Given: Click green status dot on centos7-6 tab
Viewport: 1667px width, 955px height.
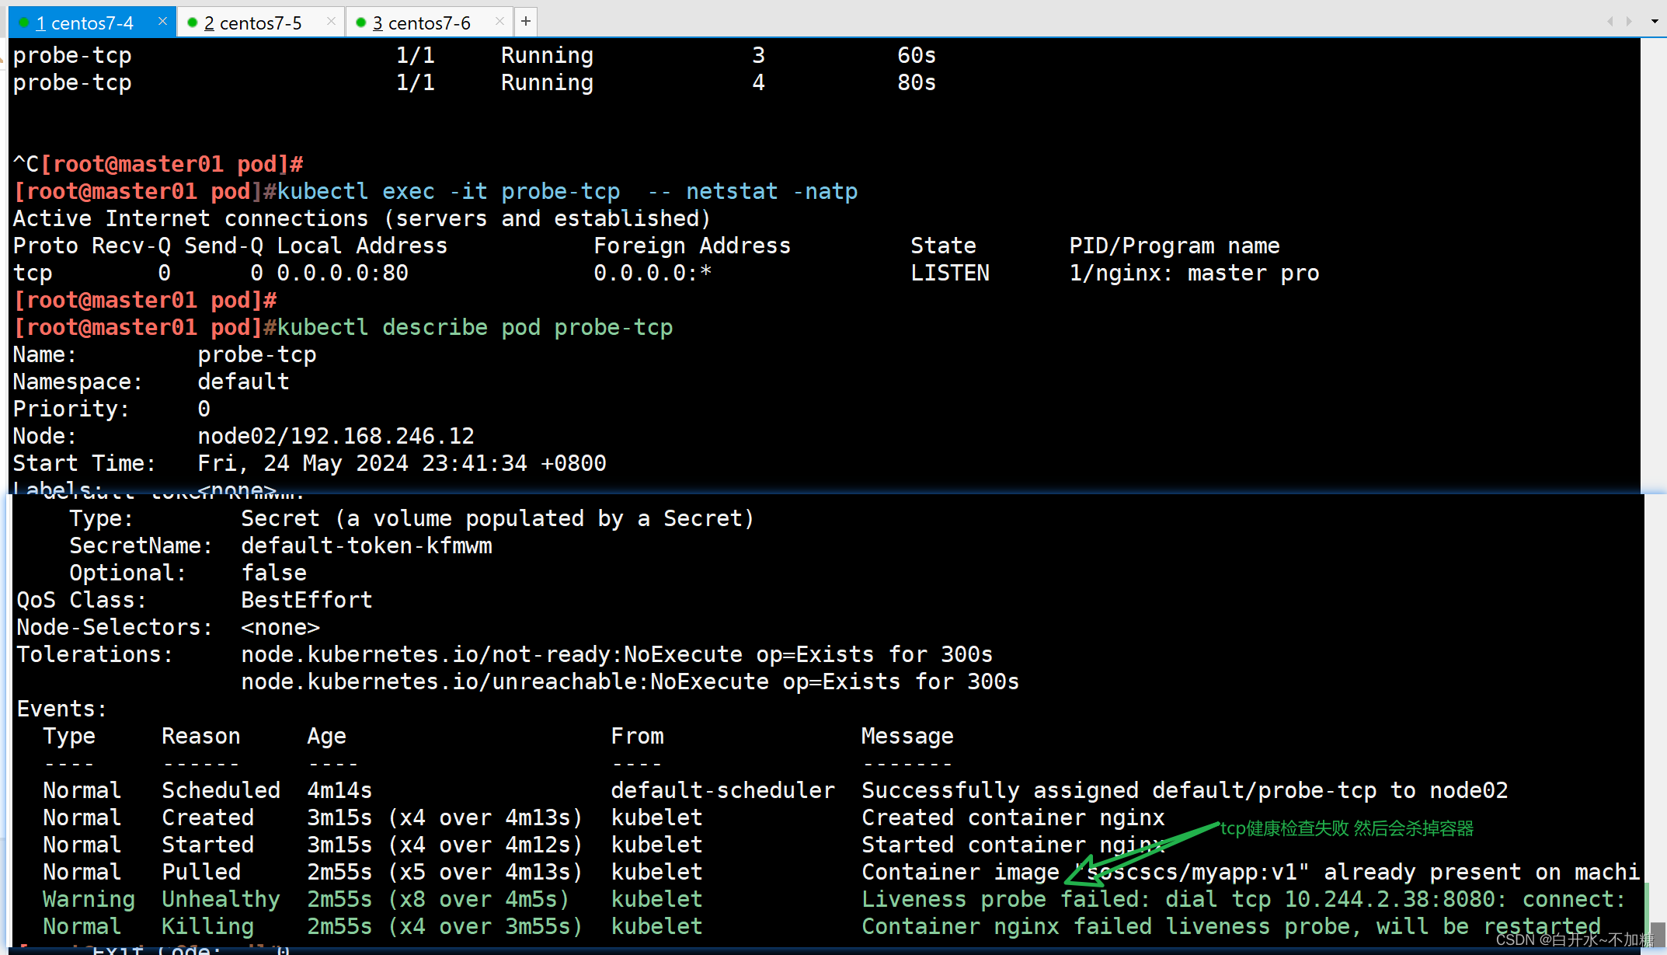Looking at the screenshot, I should pyautogui.click(x=361, y=23).
